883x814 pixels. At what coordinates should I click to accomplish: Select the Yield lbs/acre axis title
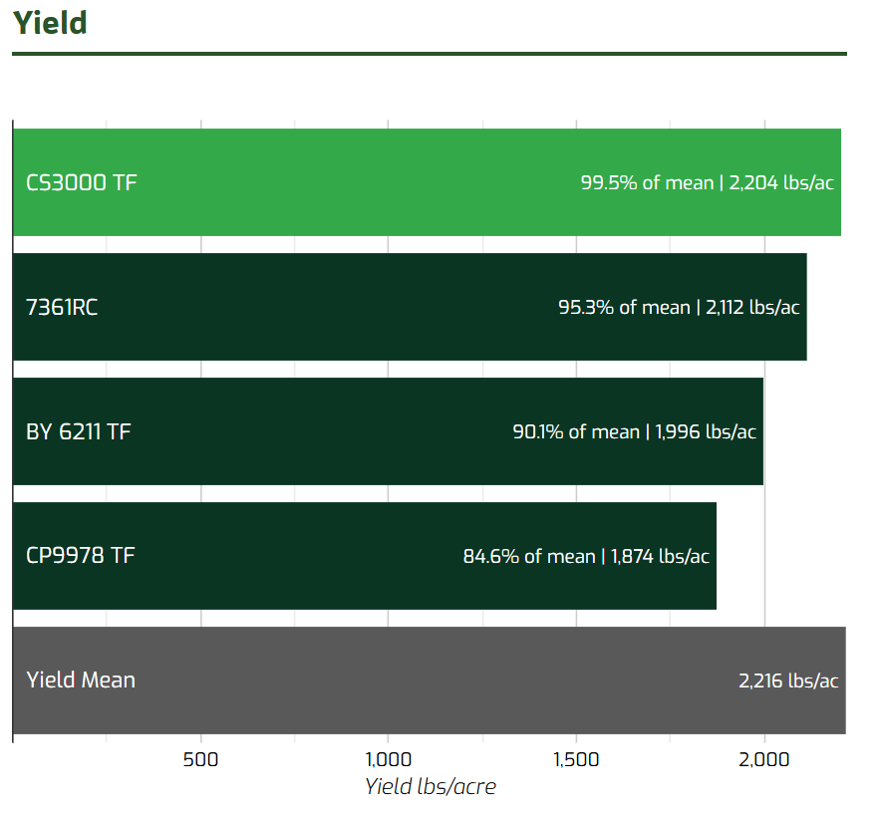pos(431,787)
